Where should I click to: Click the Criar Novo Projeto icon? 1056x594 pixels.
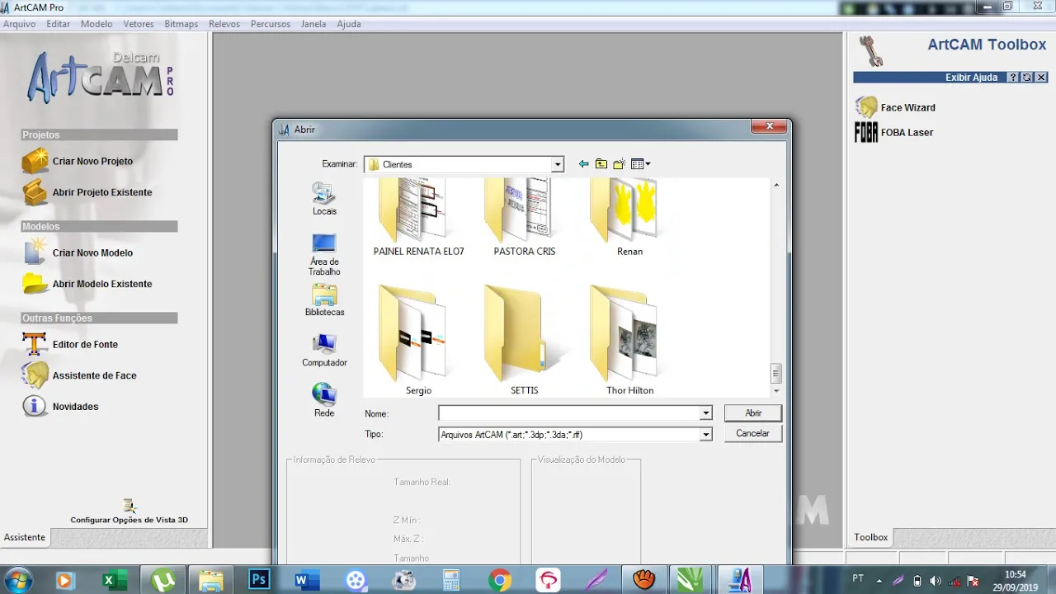35,161
